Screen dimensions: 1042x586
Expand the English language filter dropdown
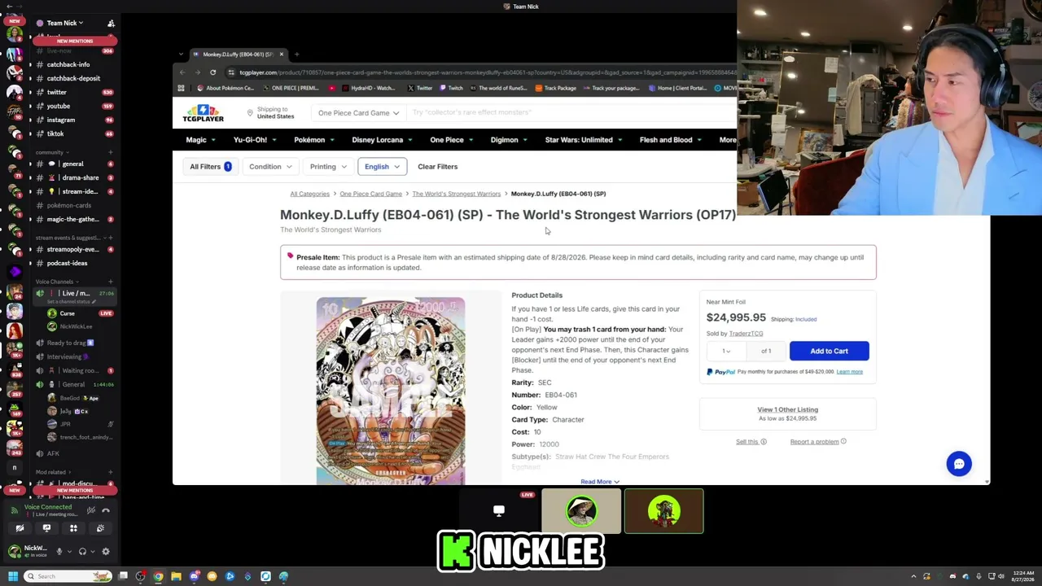click(382, 167)
